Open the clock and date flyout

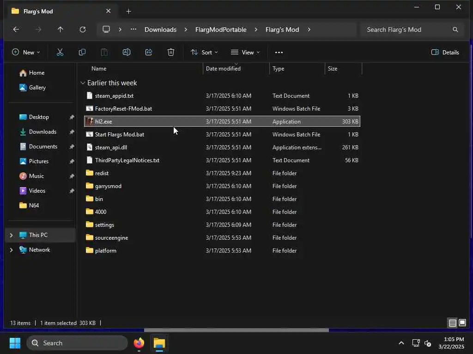(451, 343)
